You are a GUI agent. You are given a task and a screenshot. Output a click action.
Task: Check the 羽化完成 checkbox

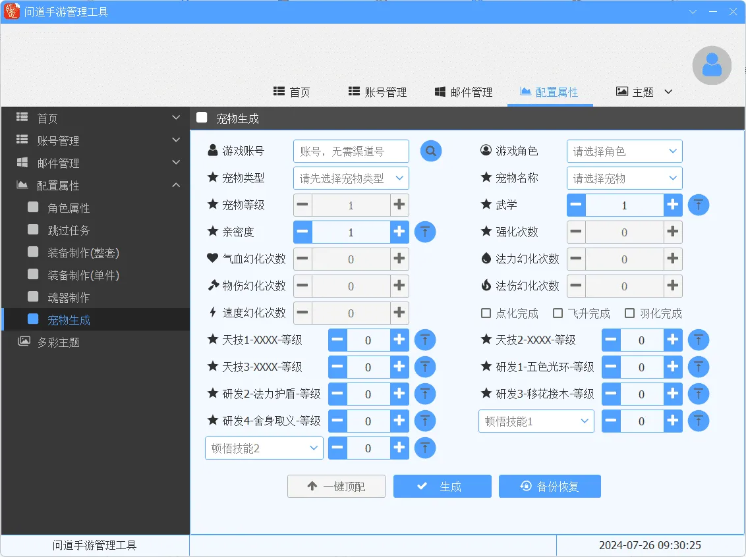(629, 313)
